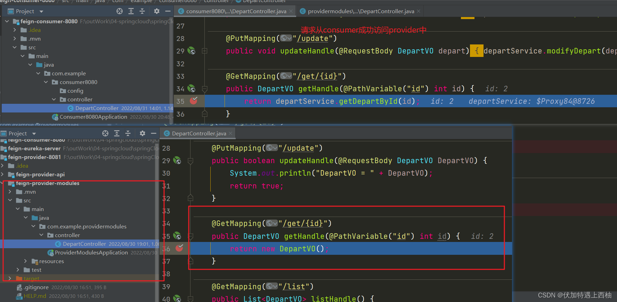Collapse src folder in upper tree
This screenshot has width=617, height=302.
[15, 47]
